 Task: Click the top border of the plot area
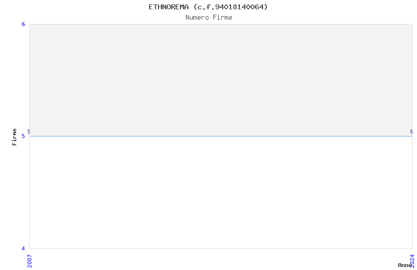(221, 24)
